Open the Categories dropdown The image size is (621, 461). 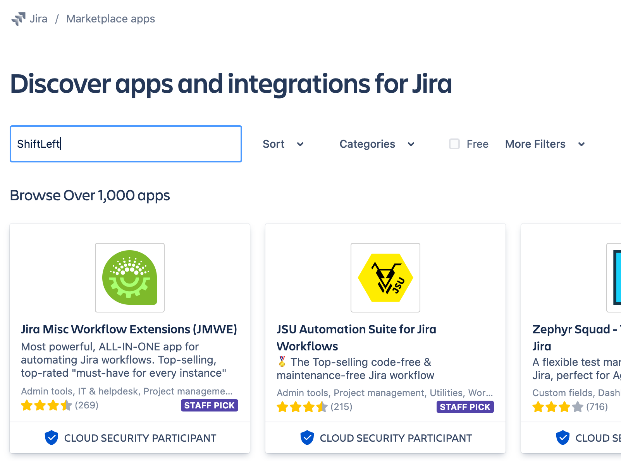click(x=377, y=144)
